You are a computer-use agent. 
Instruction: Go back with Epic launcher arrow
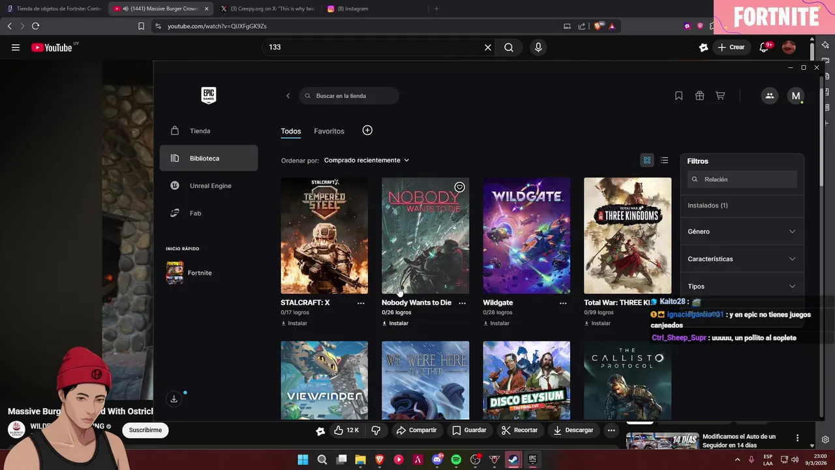tap(288, 96)
